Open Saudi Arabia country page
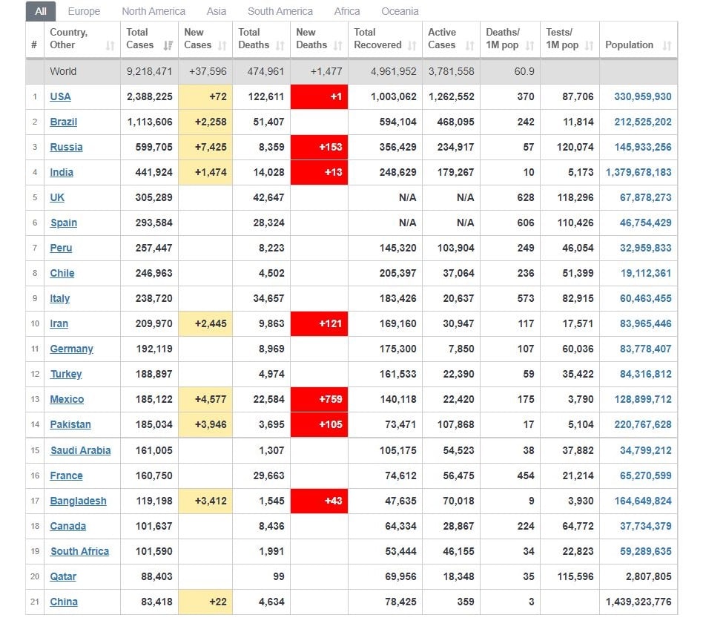This screenshot has width=703, height=632. point(80,450)
